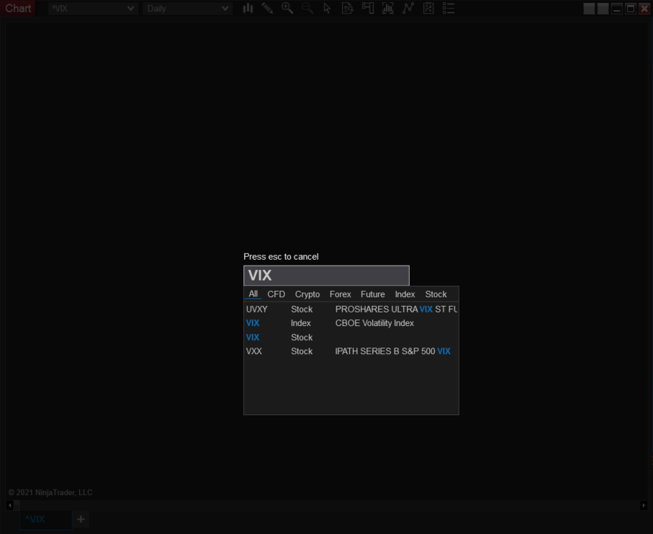
Task: Minimize the chart window
Action: click(617, 9)
